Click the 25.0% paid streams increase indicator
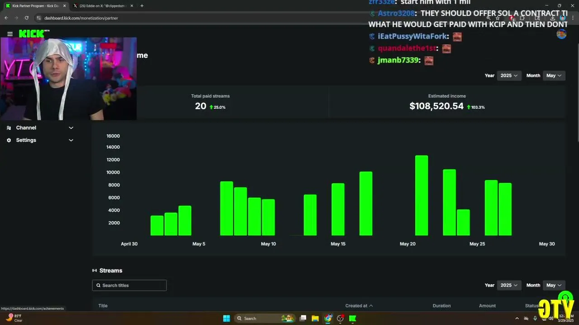The image size is (579, 325). pyautogui.click(x=218, y=107)
